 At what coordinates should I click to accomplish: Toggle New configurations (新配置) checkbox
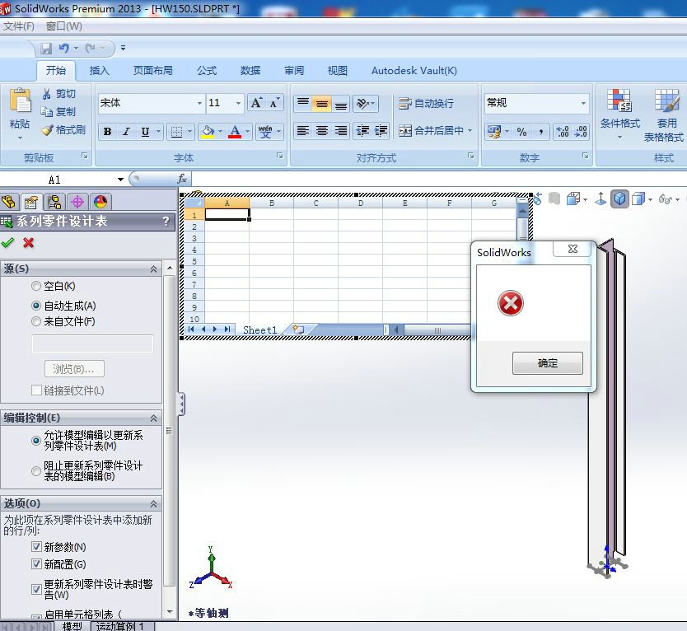37,564
